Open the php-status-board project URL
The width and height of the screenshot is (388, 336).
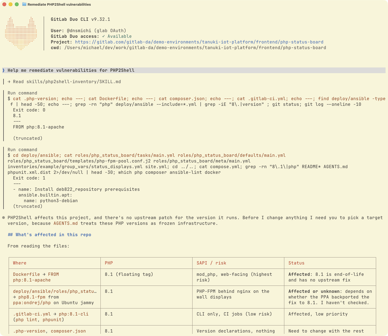coord(199,42)
